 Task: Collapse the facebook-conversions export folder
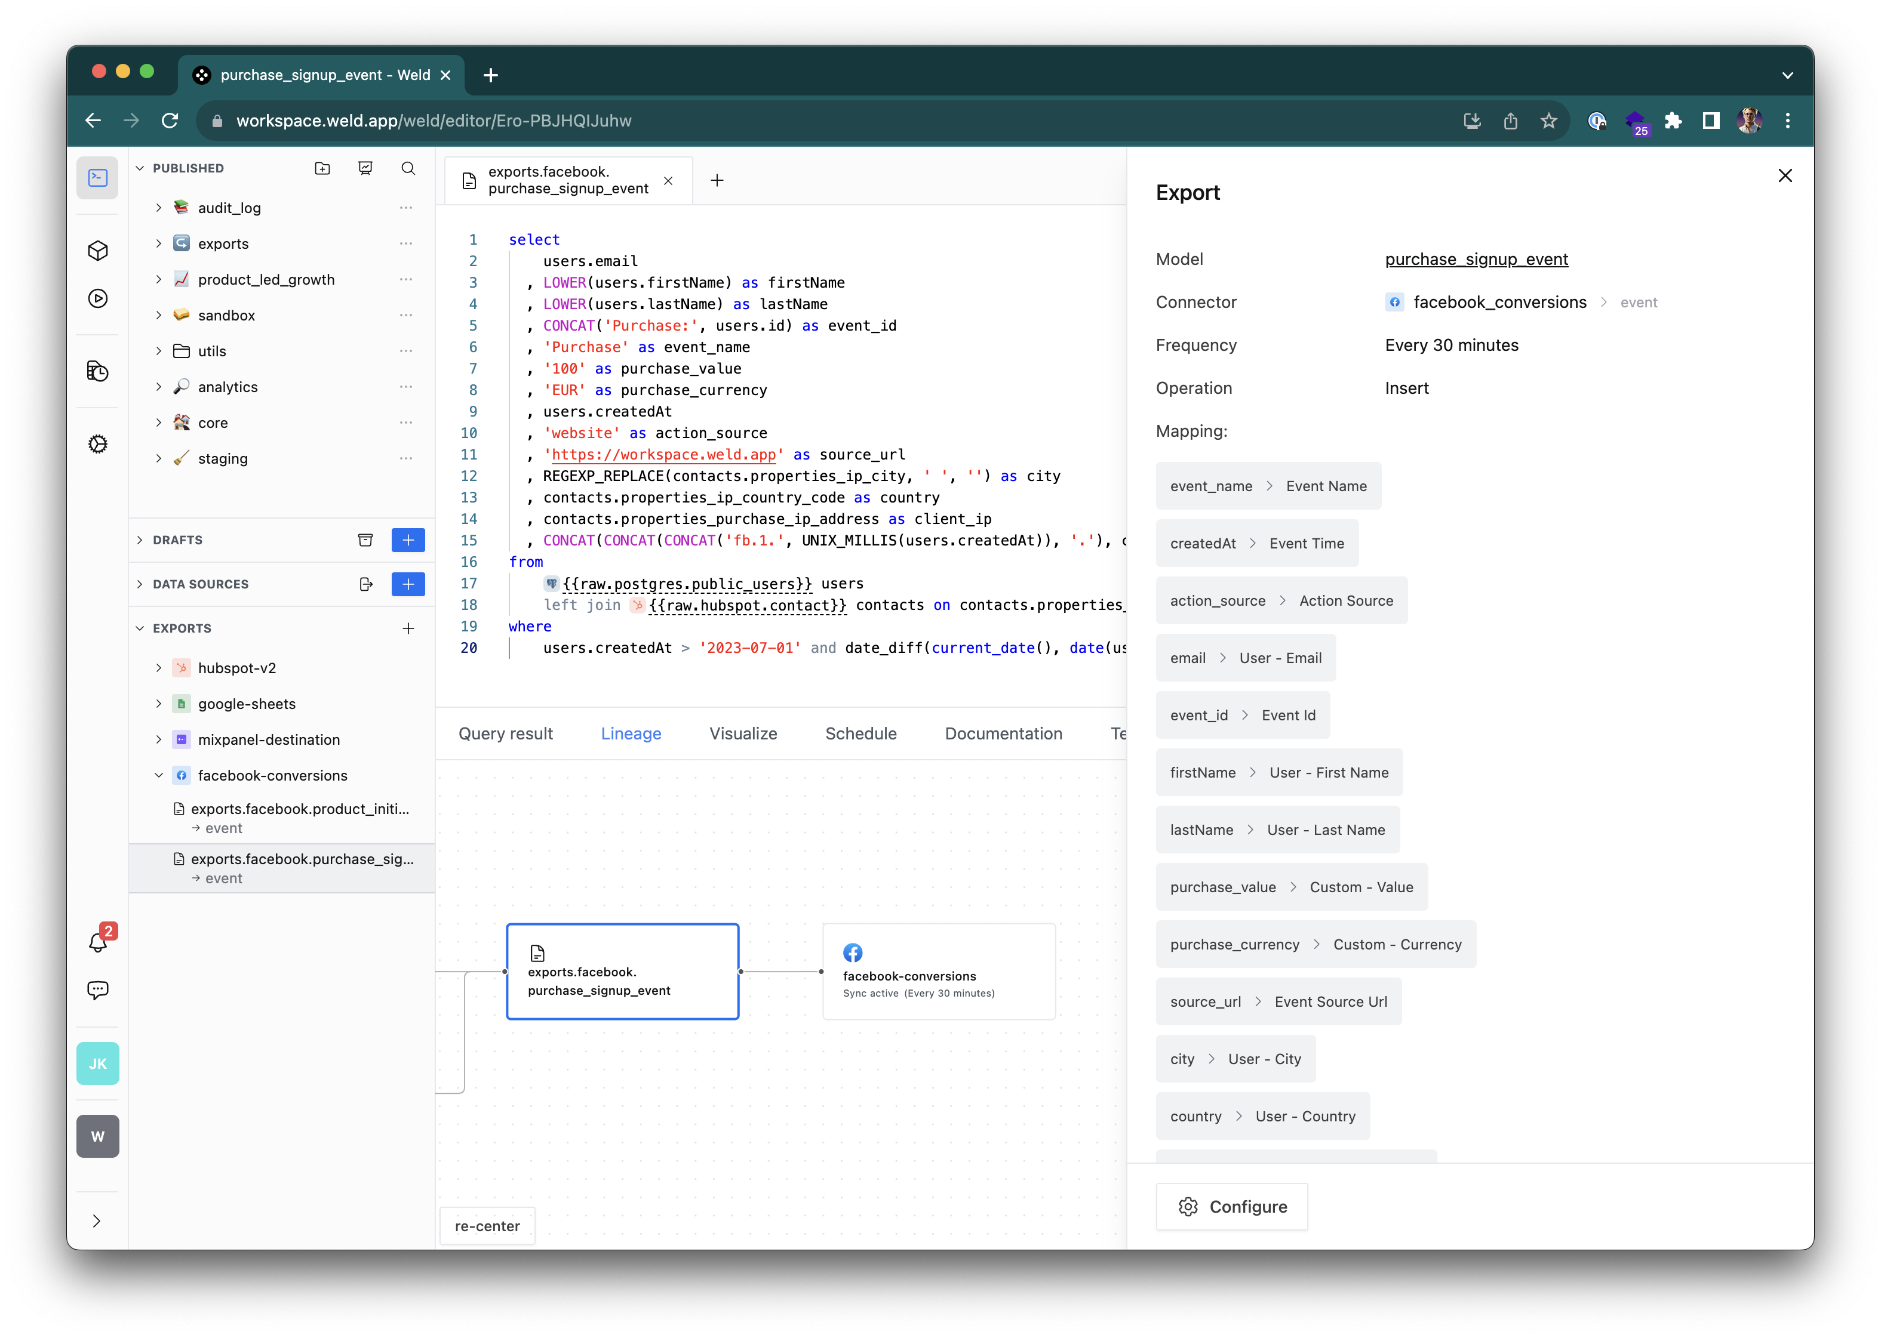(159, 775)
